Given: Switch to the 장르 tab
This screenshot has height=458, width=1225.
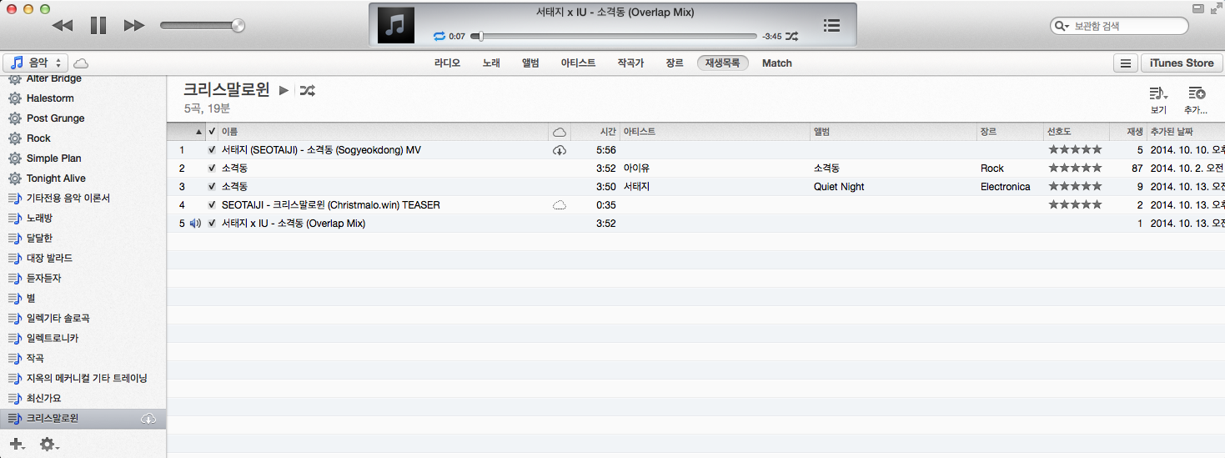Looking at the screenshot, I should pos(675,63).
